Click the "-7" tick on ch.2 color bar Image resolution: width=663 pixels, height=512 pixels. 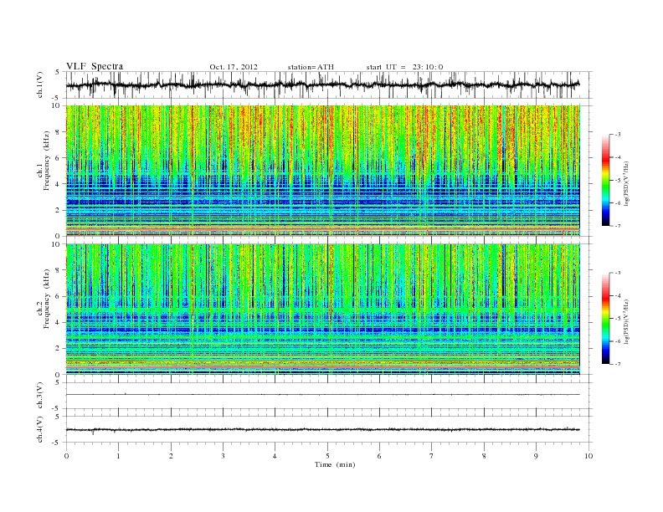pyautogui.click(x=617, y=364)
